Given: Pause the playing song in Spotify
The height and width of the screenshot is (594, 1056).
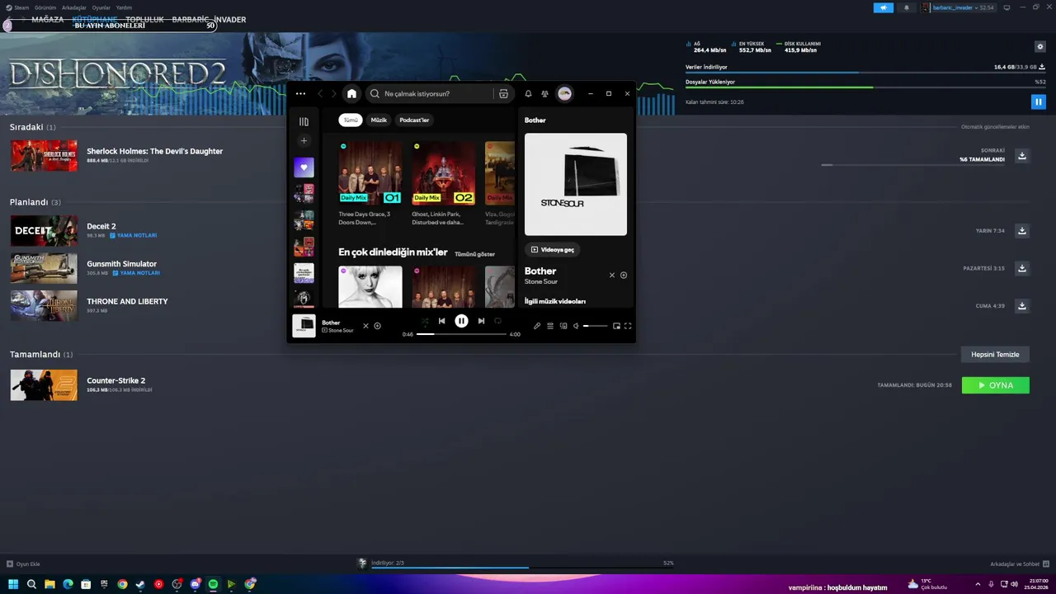Looking at the screenshot, I should point(461,321).
